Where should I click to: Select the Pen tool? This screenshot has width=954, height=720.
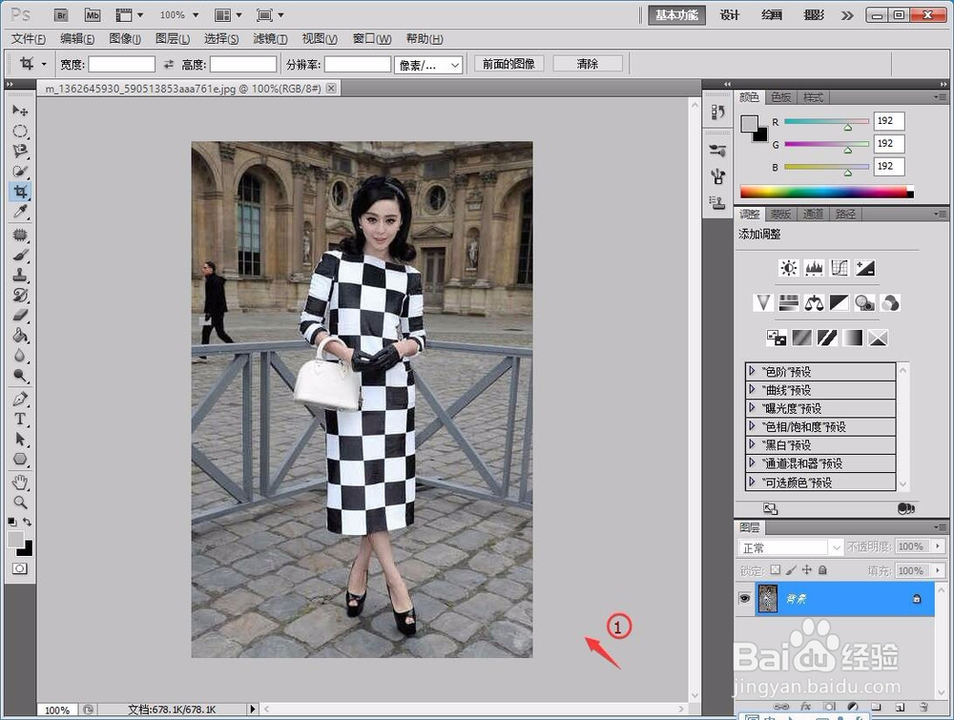[x=20, y=399]
